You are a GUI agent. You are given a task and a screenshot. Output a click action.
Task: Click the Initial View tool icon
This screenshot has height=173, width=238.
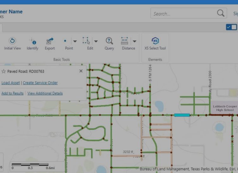[13, 41]
